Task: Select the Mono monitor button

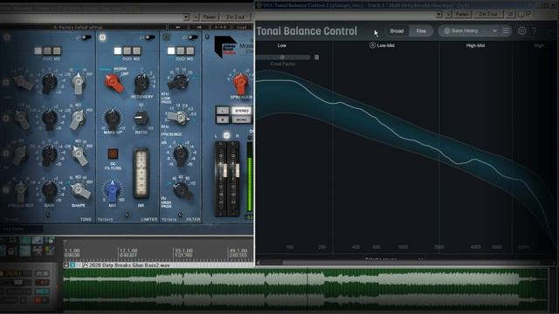Action: tap(241, 120)
